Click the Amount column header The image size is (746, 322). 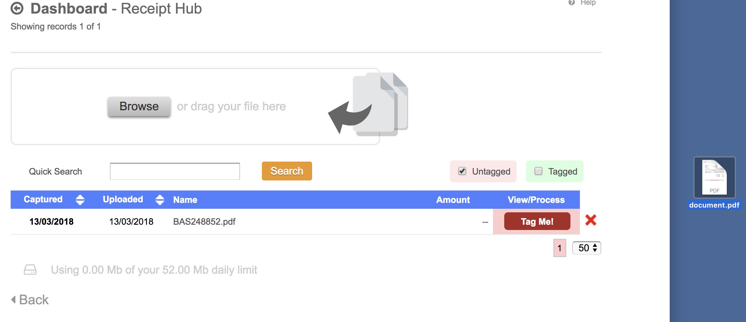pos(453,200)
